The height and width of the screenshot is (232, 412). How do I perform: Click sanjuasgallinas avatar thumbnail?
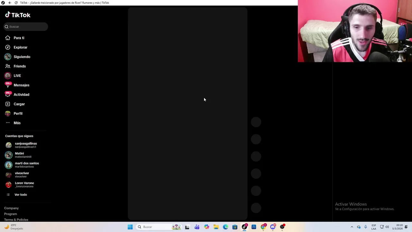(x=9, y=145)
